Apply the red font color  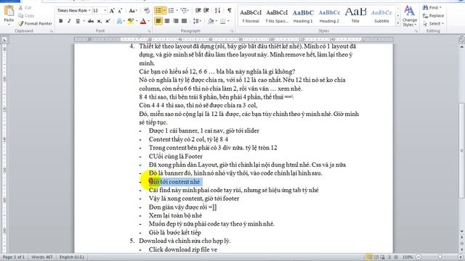(x=143, y=21)
